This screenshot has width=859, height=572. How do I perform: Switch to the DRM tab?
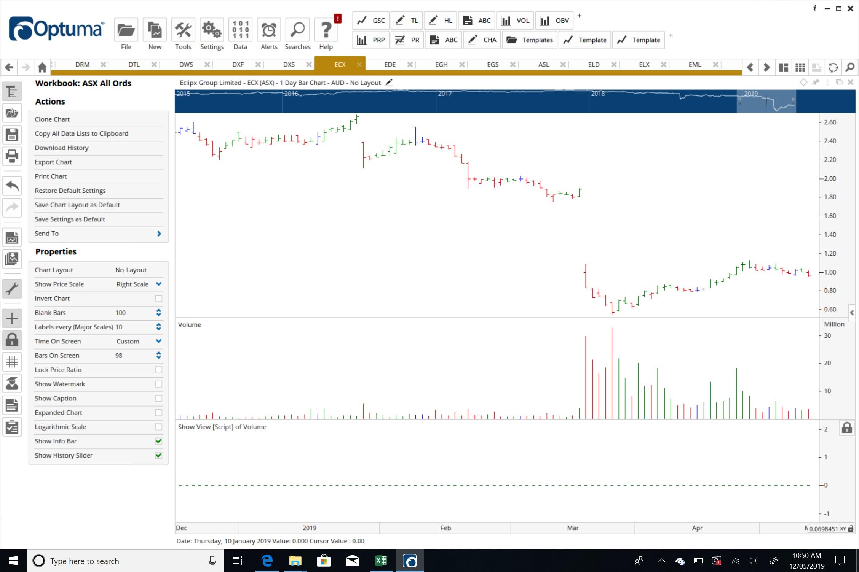click(x=82, y=65)
